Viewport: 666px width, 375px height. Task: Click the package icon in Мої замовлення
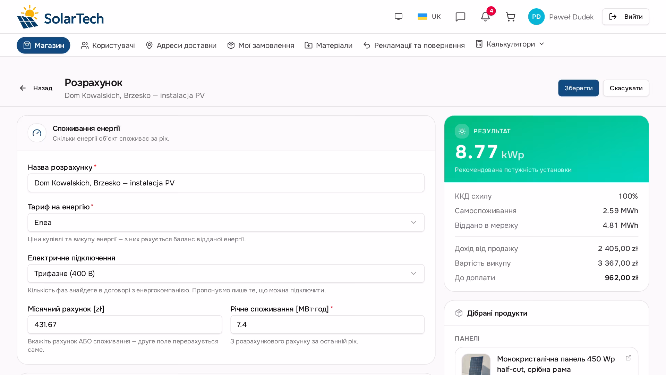231,45
